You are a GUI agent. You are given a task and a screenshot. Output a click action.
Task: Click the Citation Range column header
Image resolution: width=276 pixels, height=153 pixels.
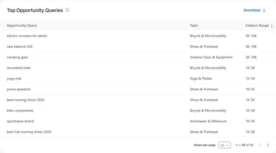click(257, 25)
